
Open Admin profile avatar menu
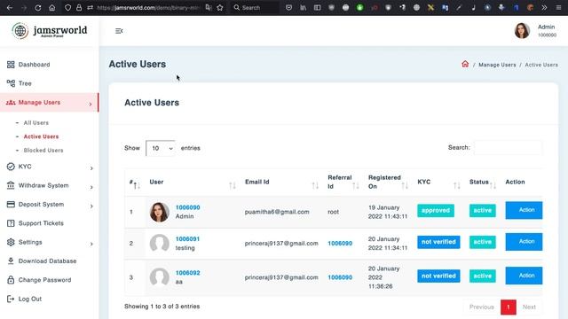pos(522,31)
